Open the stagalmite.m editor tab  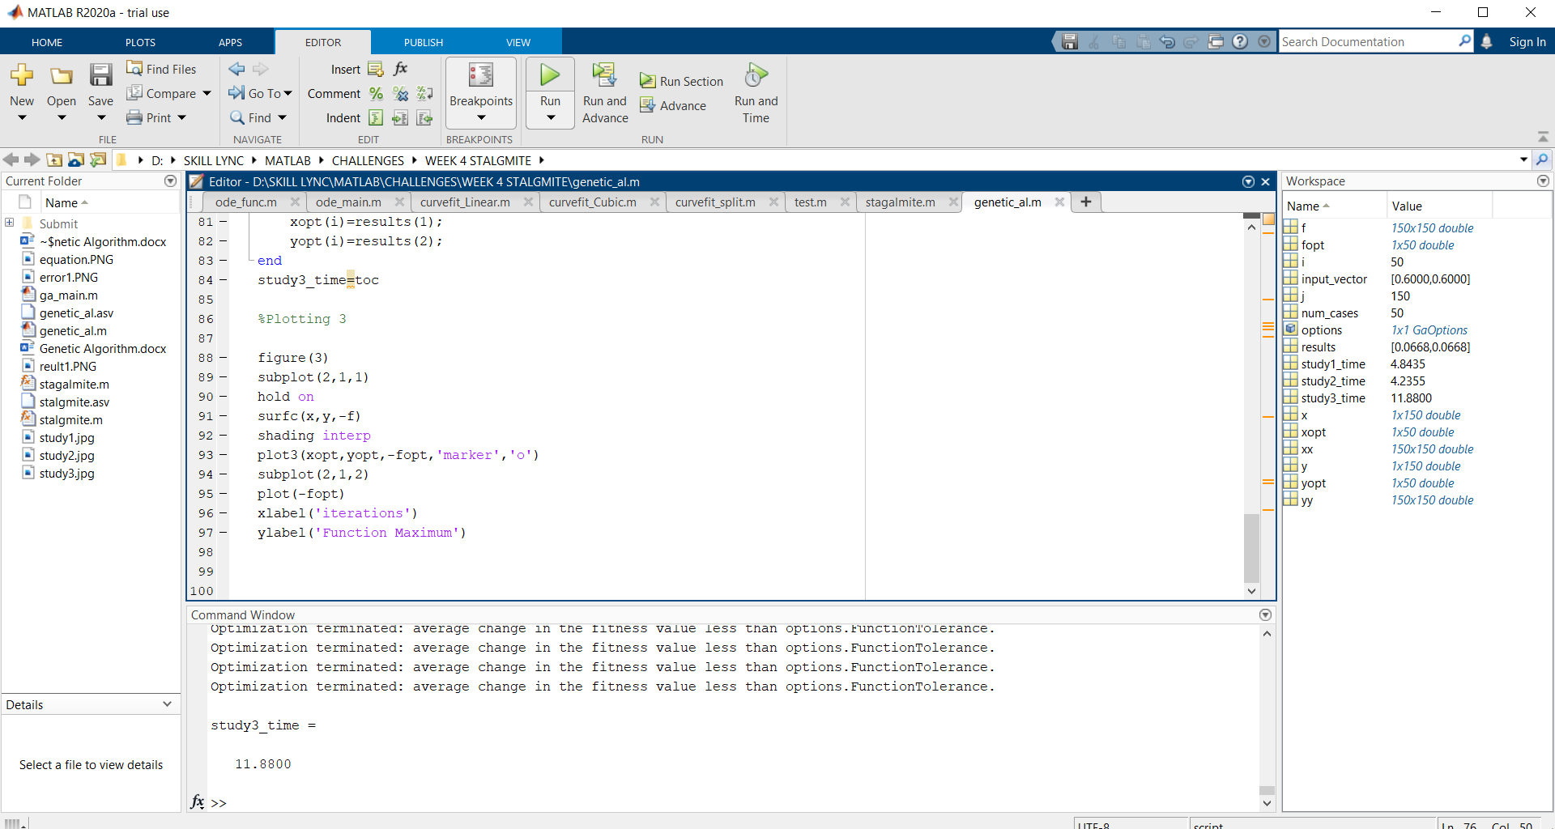tap(899, 202)
